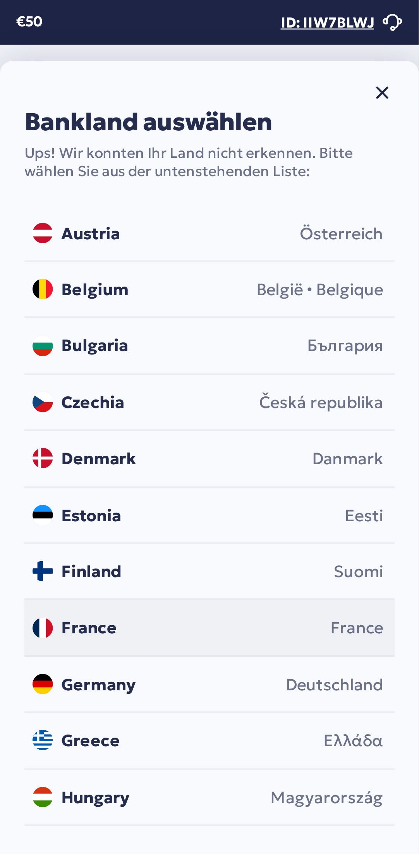The image size is (419, 854).
Task: Click the Finland flag icon
Action: coord(43,571)
